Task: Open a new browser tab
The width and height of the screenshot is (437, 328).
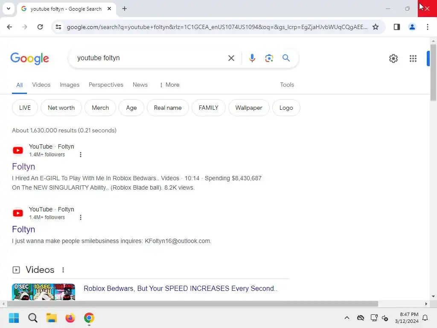Action: tap(125, 9)
